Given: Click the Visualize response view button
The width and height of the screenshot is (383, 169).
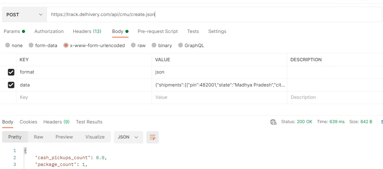Looking at the screenshot, I should coord(95,137).
